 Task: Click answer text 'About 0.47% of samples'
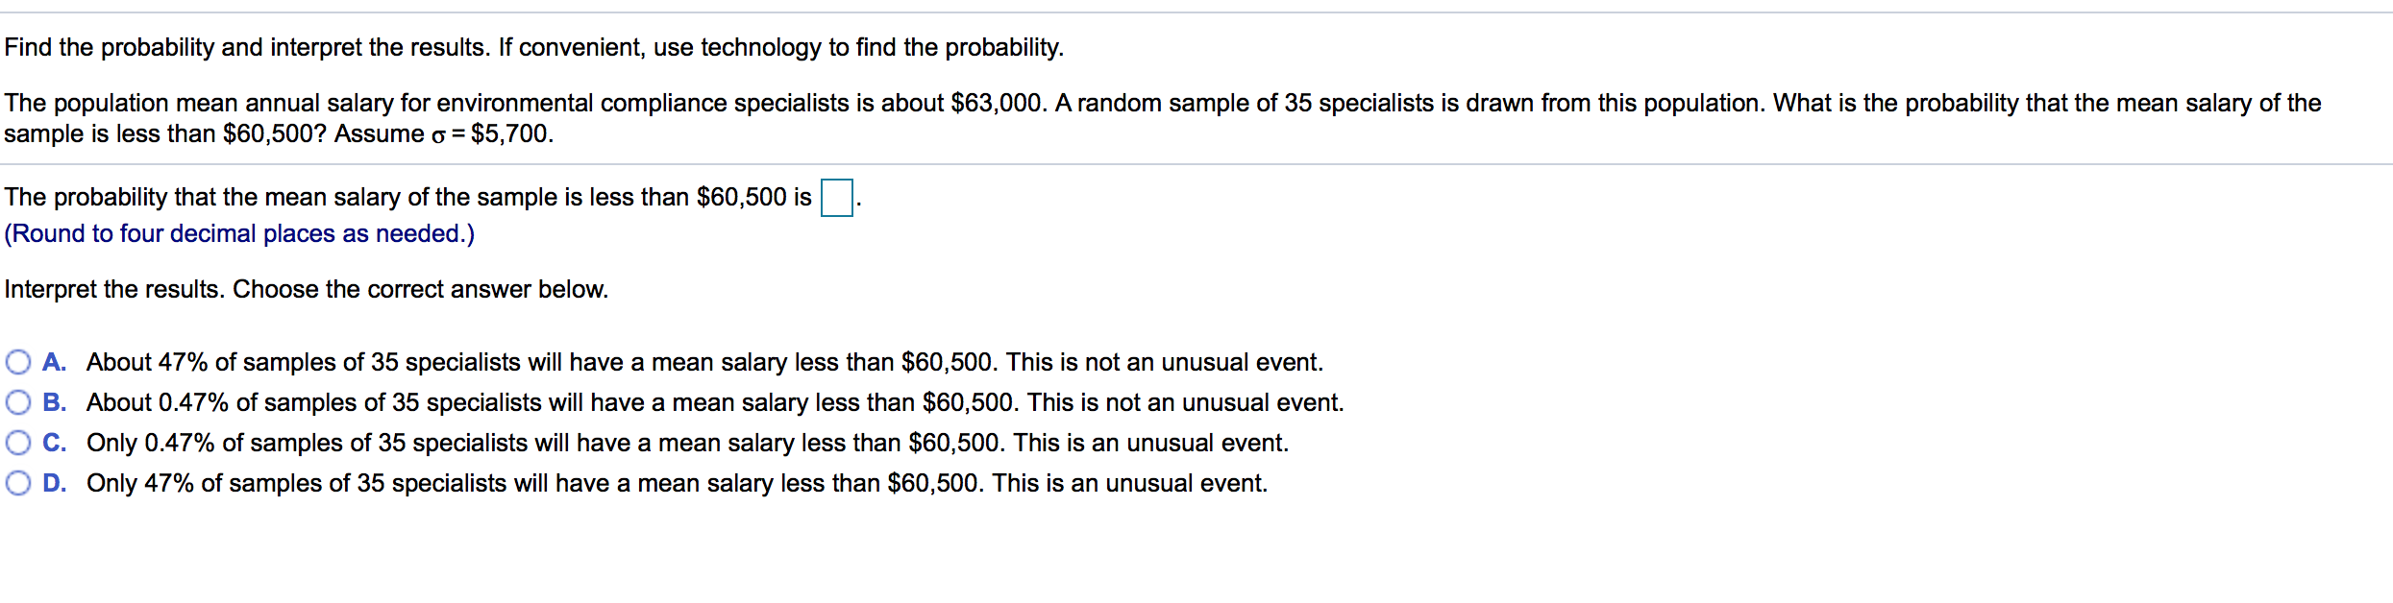coord(715,402)
